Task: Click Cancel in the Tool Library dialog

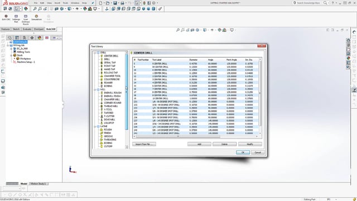Action: 258,152
